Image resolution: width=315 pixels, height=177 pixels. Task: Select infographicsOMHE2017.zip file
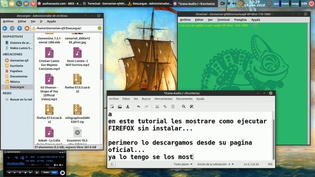[x=77, y=114]
